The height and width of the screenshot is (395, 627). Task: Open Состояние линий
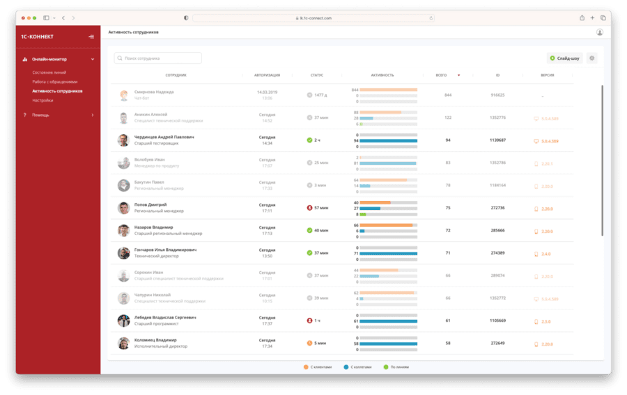(x=49, y=72)
